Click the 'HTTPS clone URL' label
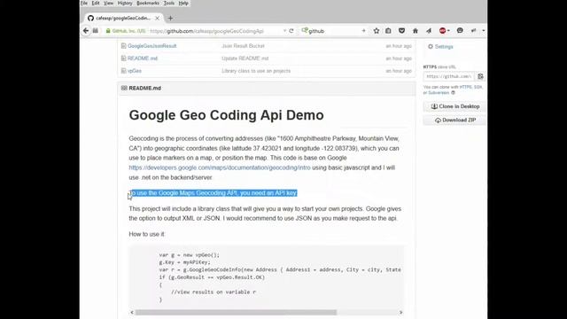This screenshot has width=567, height=319. (439, 67)
